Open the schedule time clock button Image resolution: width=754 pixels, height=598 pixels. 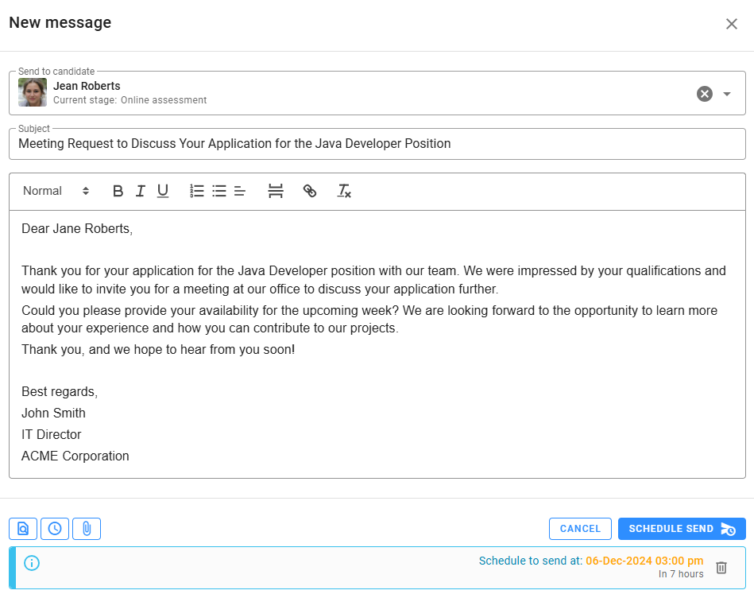click(55, 529)
